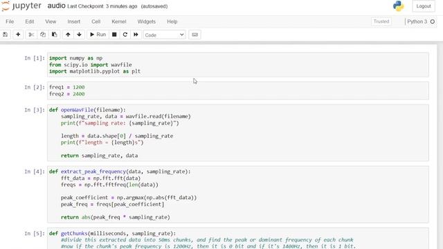Interrupt the kernel stop icon
Screen dimensions: 443x249
114,35
